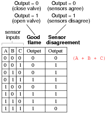Click Sensor disagreement output in row 1 1 1
The height and width of the screenshot is (114, 108).
click(56, 109)
